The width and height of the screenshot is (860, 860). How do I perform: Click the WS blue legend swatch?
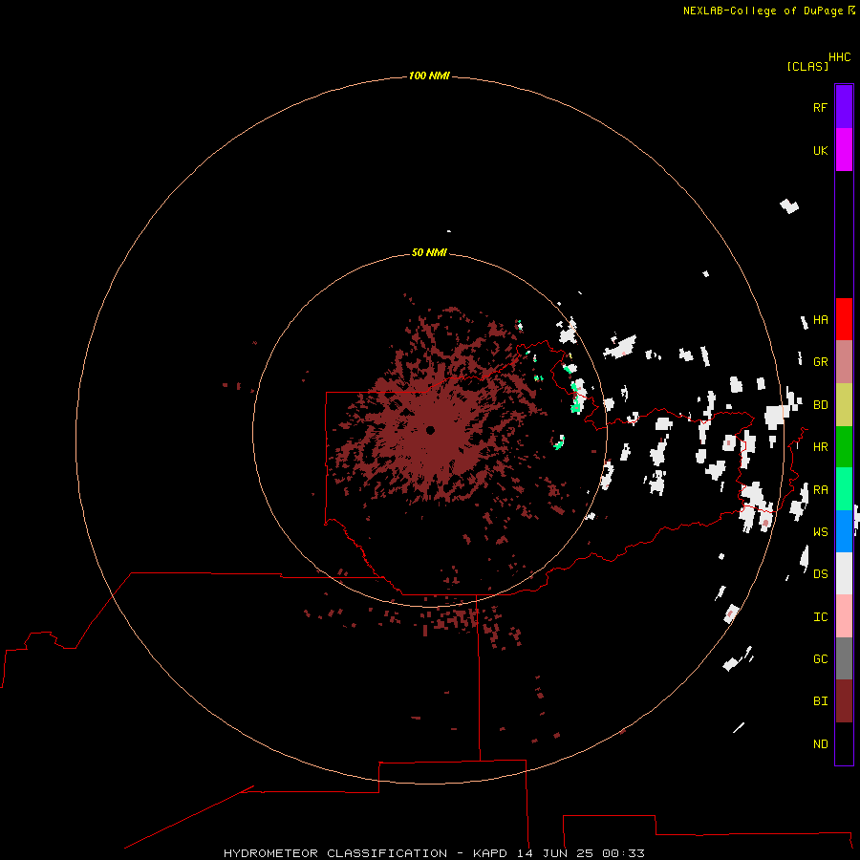844,531
